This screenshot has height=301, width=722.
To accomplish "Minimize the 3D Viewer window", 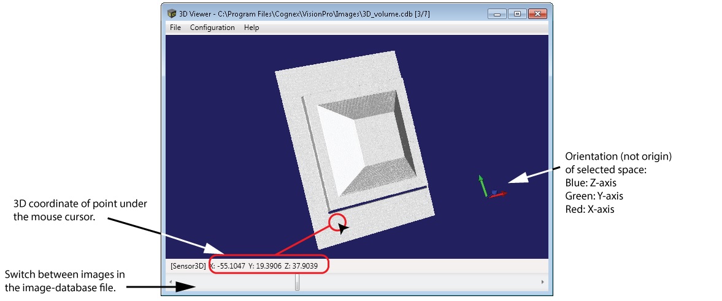I will [x=498, y=13].
